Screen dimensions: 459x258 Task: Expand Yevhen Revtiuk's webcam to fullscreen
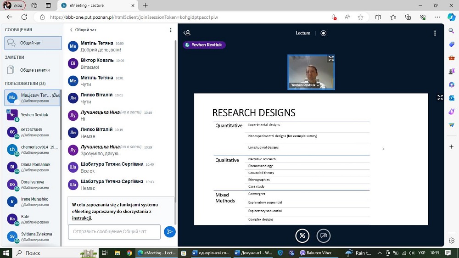(x=330, y=59)
